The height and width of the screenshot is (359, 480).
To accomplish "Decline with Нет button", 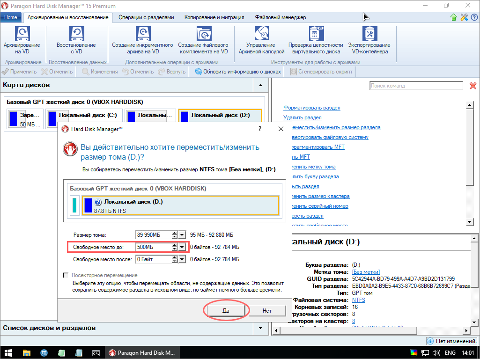I will 267,311.
